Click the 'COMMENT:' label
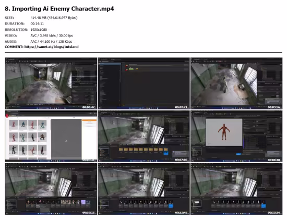 (14, 47)
